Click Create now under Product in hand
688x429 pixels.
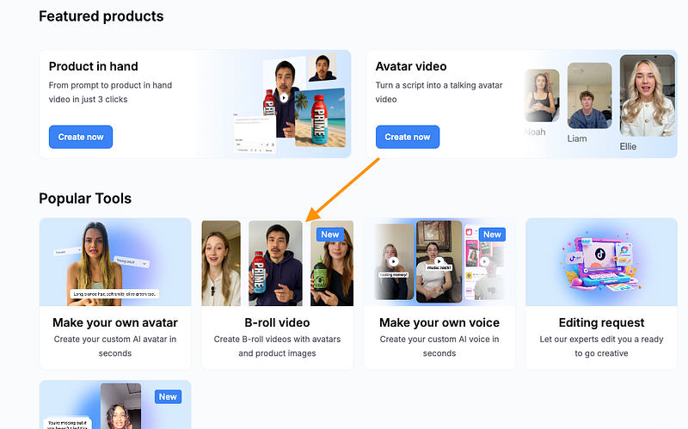point(81,137)
